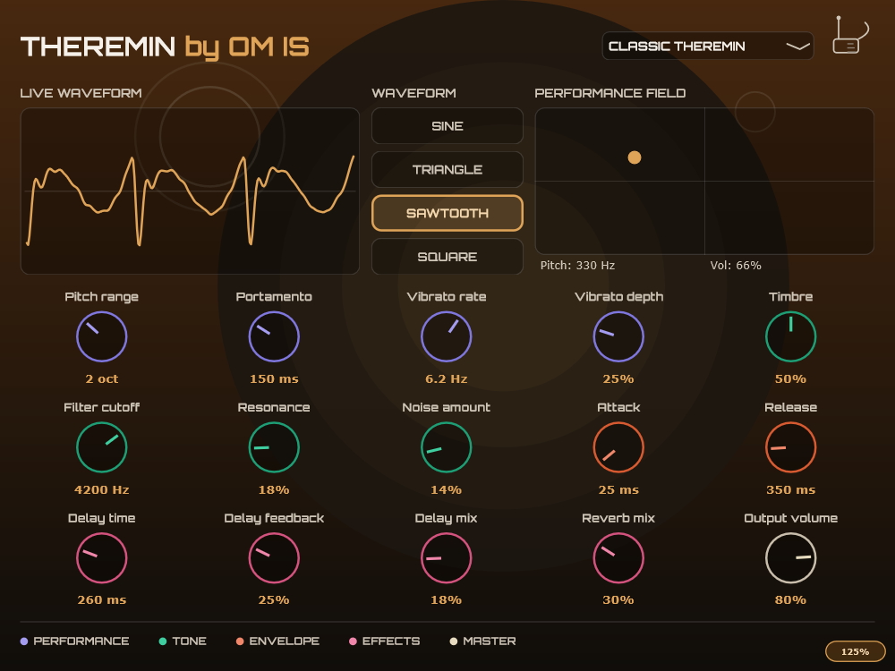The image size is (895, 671).
Task: Click the 'Pitch: 330 Hz' readout
Action: coord(577,266)
